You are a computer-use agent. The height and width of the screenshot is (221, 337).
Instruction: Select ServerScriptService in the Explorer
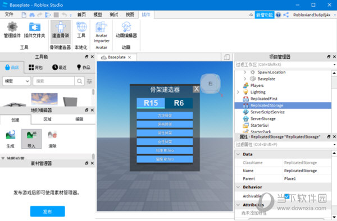[x=267, y=112]
